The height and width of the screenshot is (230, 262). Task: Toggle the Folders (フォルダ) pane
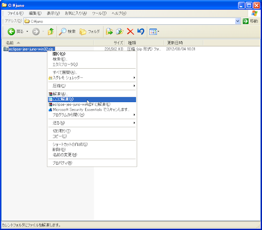(x=90, y=31)
